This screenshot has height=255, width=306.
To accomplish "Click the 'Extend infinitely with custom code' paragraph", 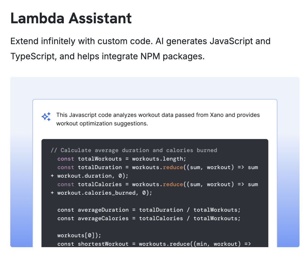I will tap(140, 49).
